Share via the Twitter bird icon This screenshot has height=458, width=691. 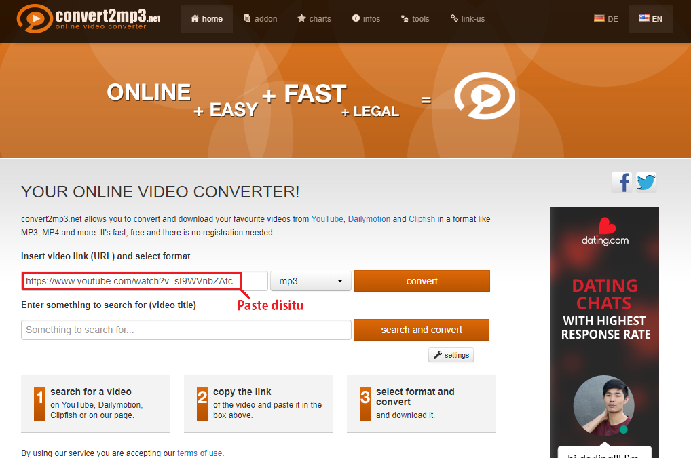(646, 183)
